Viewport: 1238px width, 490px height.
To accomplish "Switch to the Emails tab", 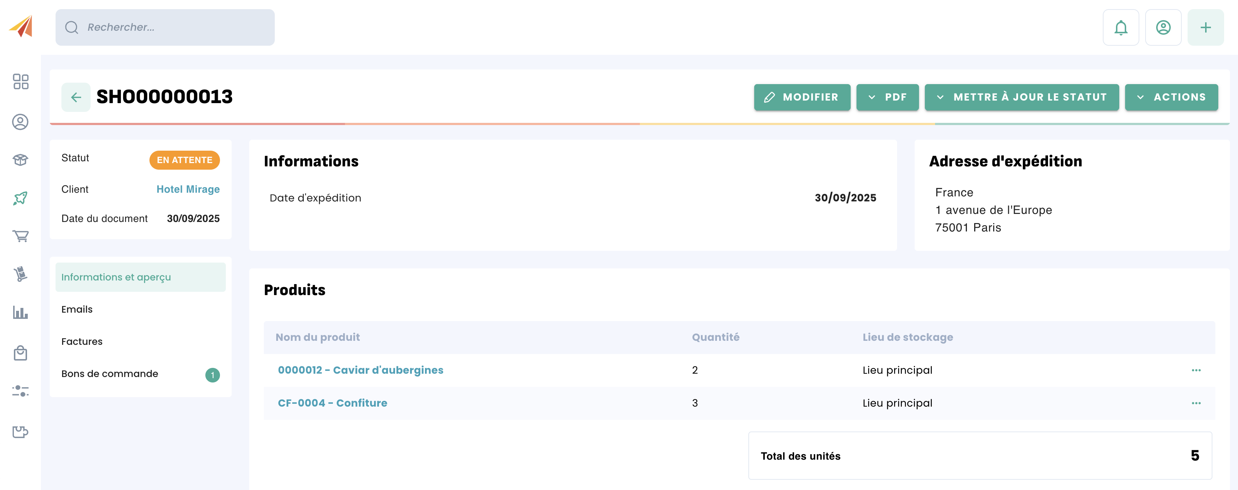I will point(77,309).
